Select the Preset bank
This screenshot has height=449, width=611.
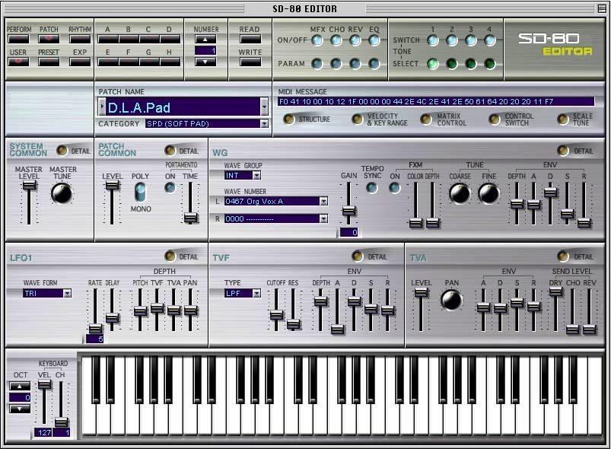(x=49, y=62)
